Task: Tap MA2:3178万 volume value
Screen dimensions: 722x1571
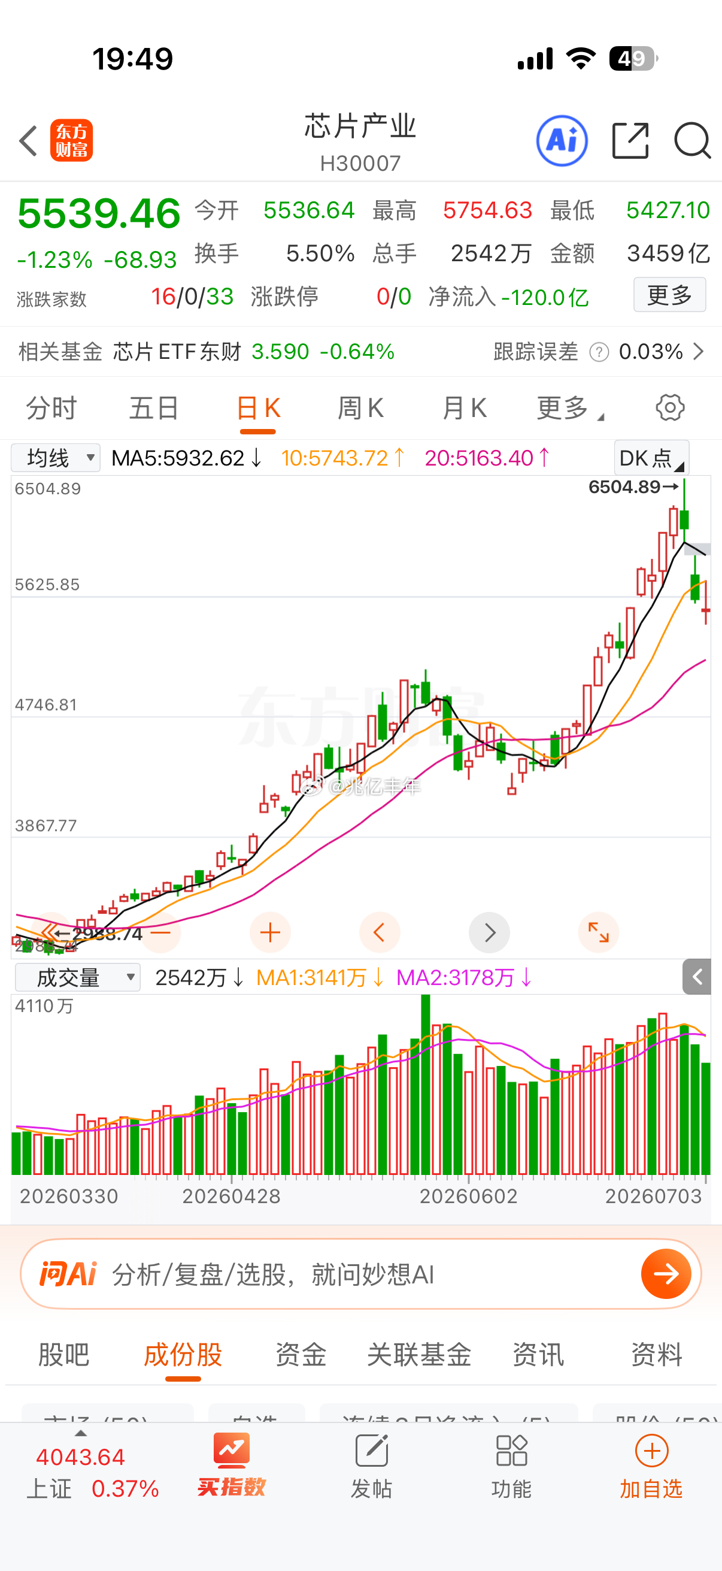Action: pos(465,978)
